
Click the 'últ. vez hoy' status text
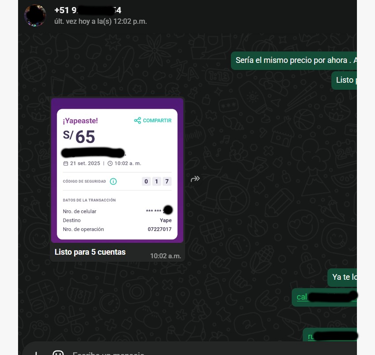(x=100, y=22)
